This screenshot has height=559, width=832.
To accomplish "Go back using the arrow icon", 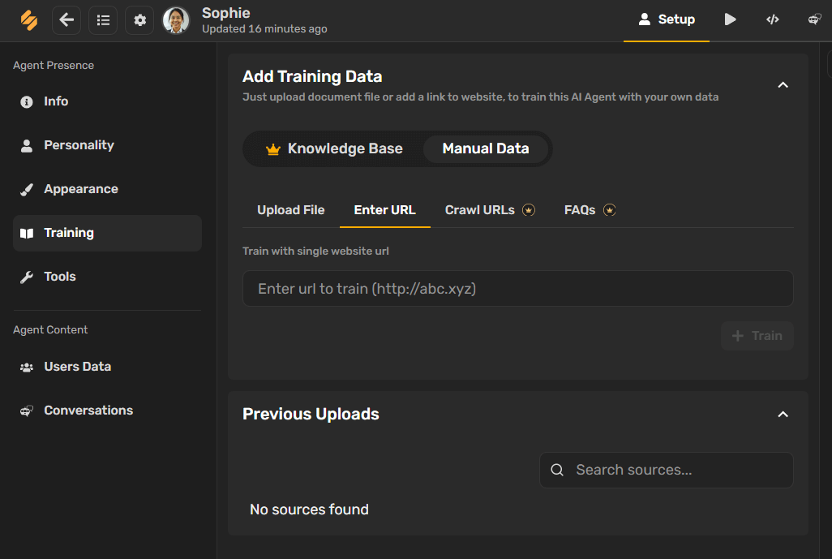I will tap(66, 20).
